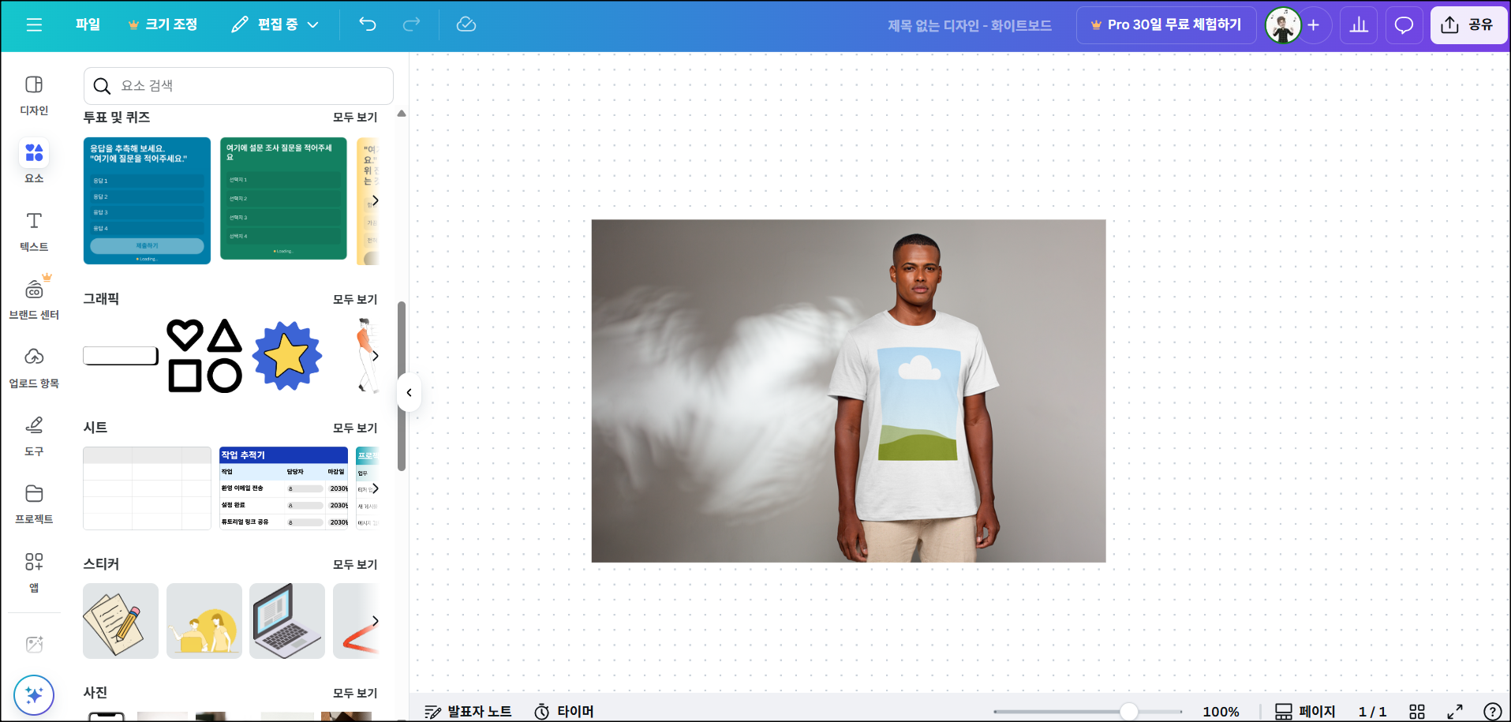View all in 투표 및 퀴즈 section
The width and height of the screenshot is (1511, 722).
click(355, 117)
